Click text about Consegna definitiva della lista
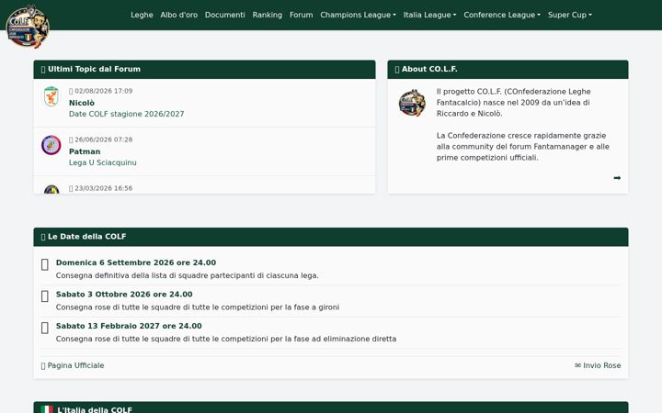 click(187, 275)
